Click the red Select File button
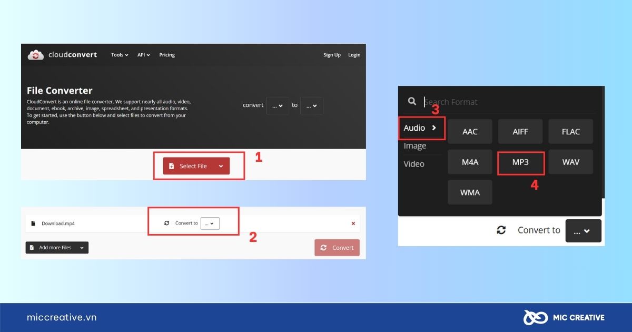Viewport: 632px width, 332px height. 196,166
